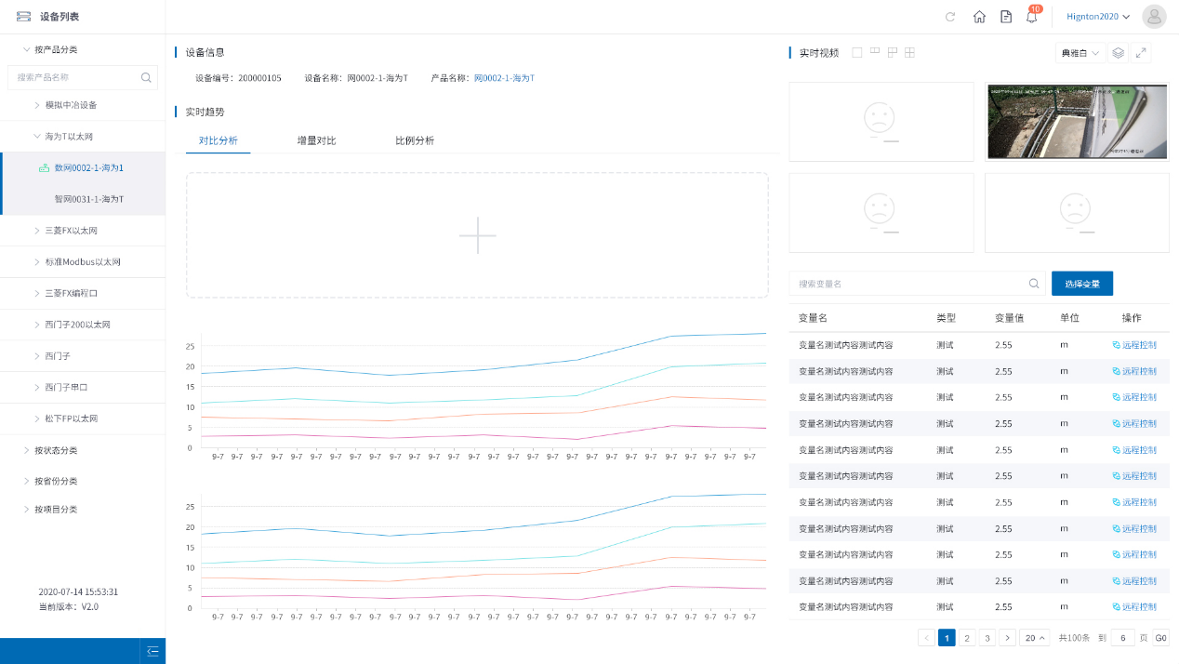Click the 产品名称 link 网0002-1-海为T
This screenshot has width=1179, height=664.
tap(505, 78)
